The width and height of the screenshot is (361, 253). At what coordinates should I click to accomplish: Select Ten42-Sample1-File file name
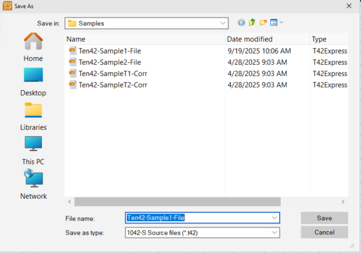(x=110, y=51)
